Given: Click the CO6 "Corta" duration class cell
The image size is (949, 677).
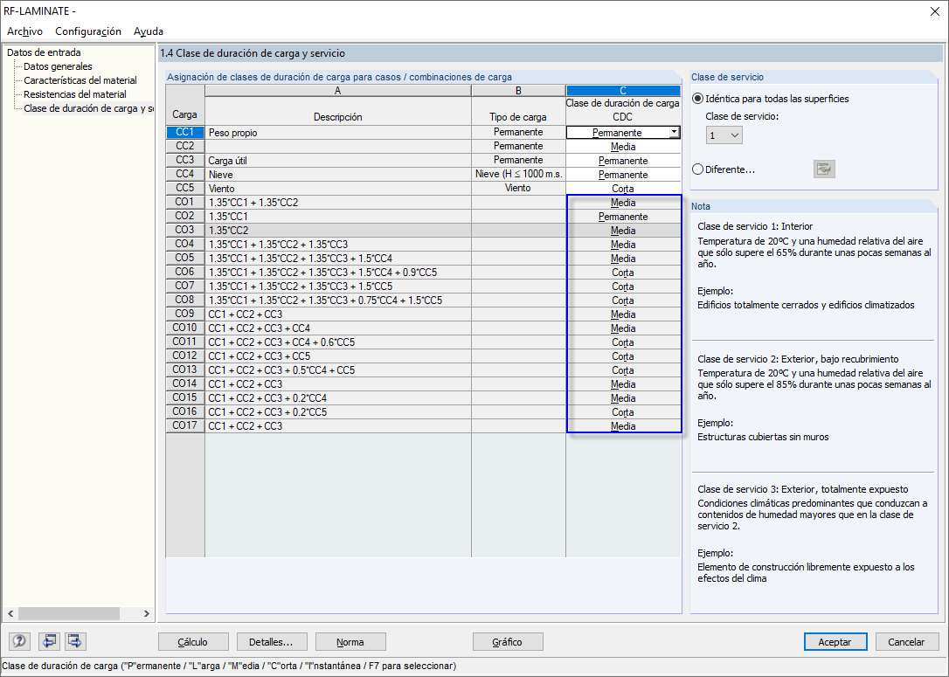Looking at the screenshot, I should pos(623,273).
